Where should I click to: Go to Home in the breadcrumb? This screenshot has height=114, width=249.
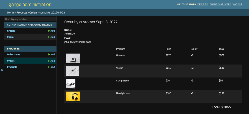click(11, 12)
